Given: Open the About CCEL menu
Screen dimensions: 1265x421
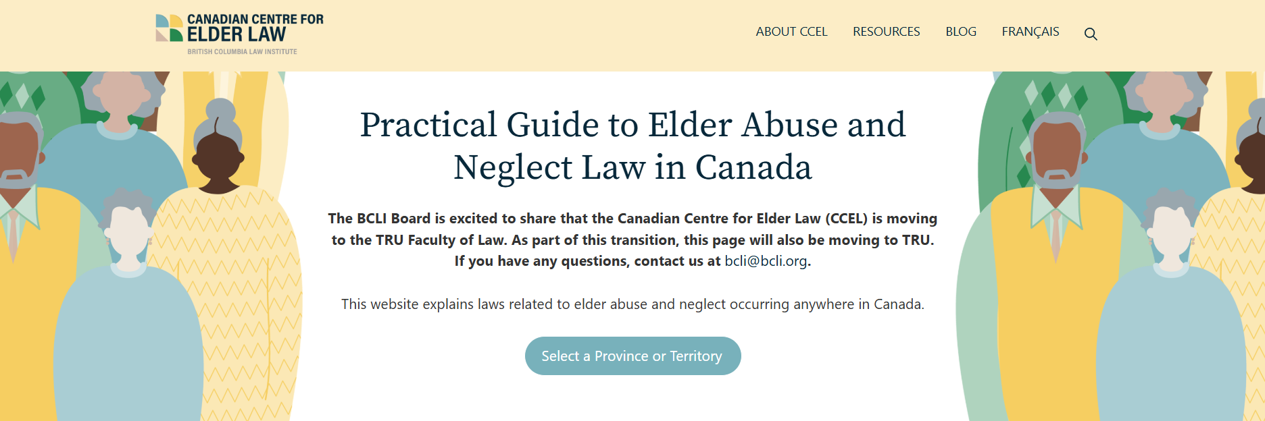Looking at the screenshot, I should coord(791,32).
